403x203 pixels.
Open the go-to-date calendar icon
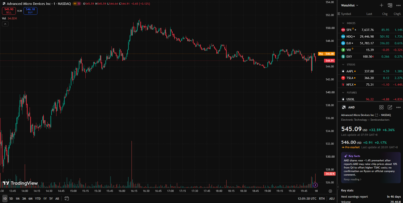click(x=67, y=198)
